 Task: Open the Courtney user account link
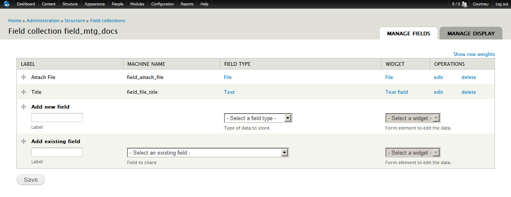coord(481,4)
